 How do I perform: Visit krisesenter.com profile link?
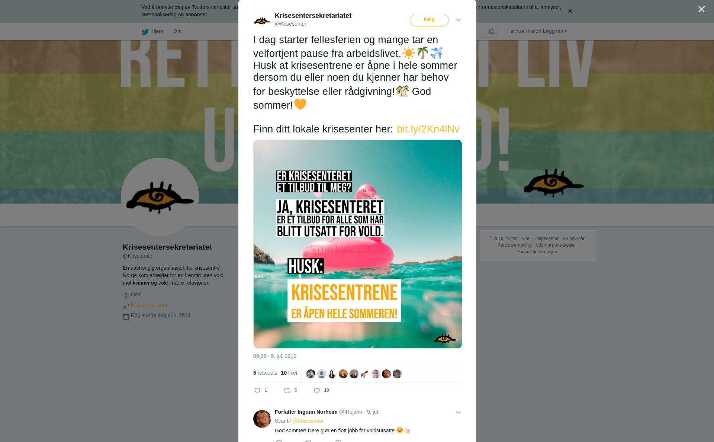149,305
